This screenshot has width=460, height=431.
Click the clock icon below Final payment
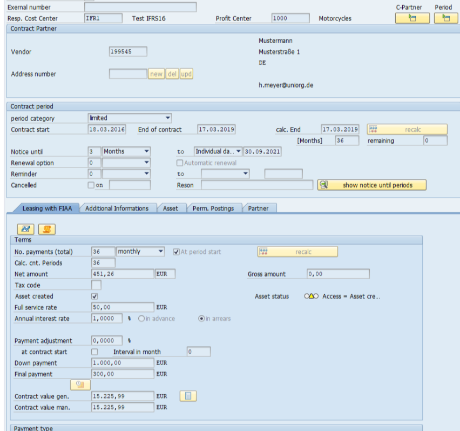click(80, 385)
